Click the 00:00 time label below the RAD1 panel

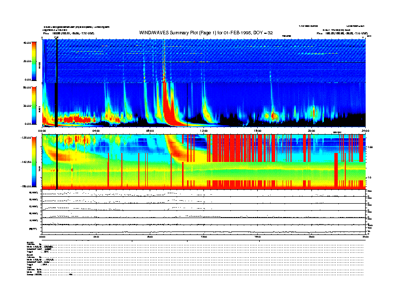click(x=42, y=131)
